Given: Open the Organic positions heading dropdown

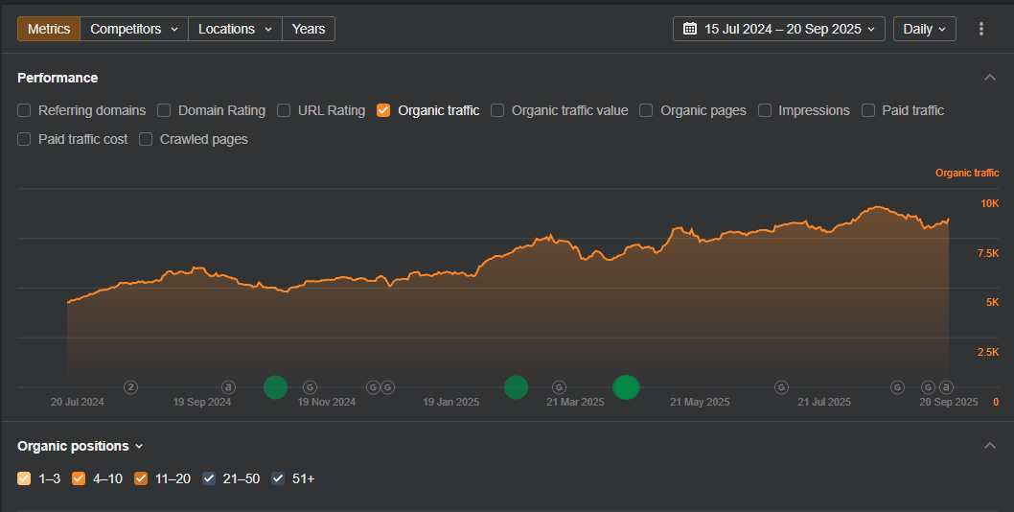Looking at the screenshot, I should point(81,446).
